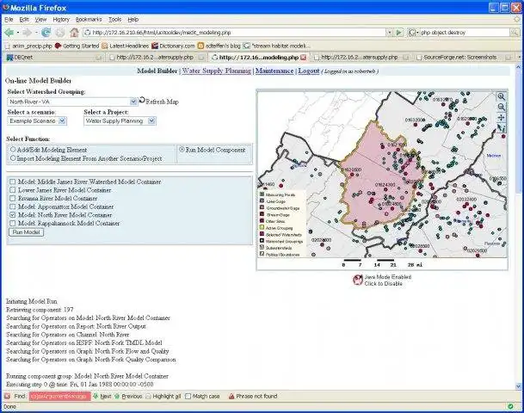Open the Home page icon
Screen dimensions: 524x413
coord(74,33)
